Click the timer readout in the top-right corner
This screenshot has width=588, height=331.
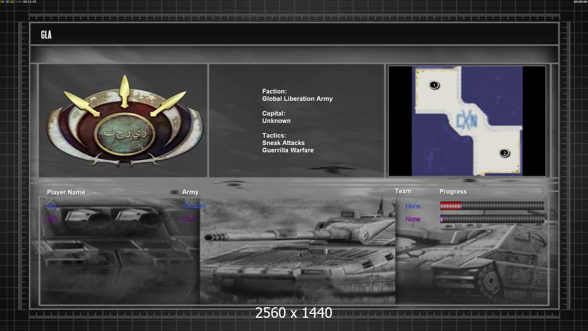point(580,2)
